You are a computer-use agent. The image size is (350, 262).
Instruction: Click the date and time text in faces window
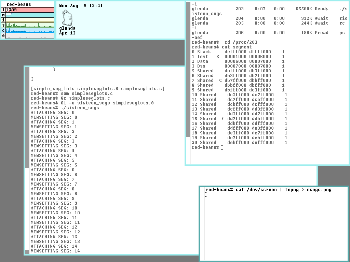81,6
